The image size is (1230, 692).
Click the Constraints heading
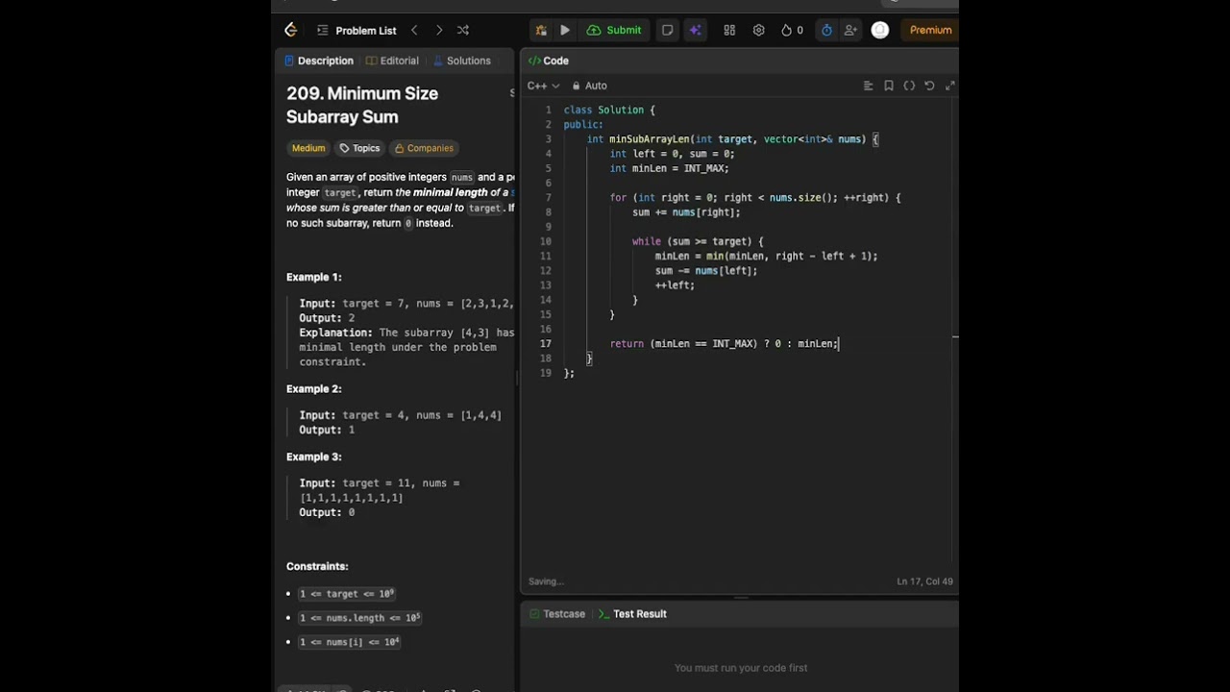[317, 566]
